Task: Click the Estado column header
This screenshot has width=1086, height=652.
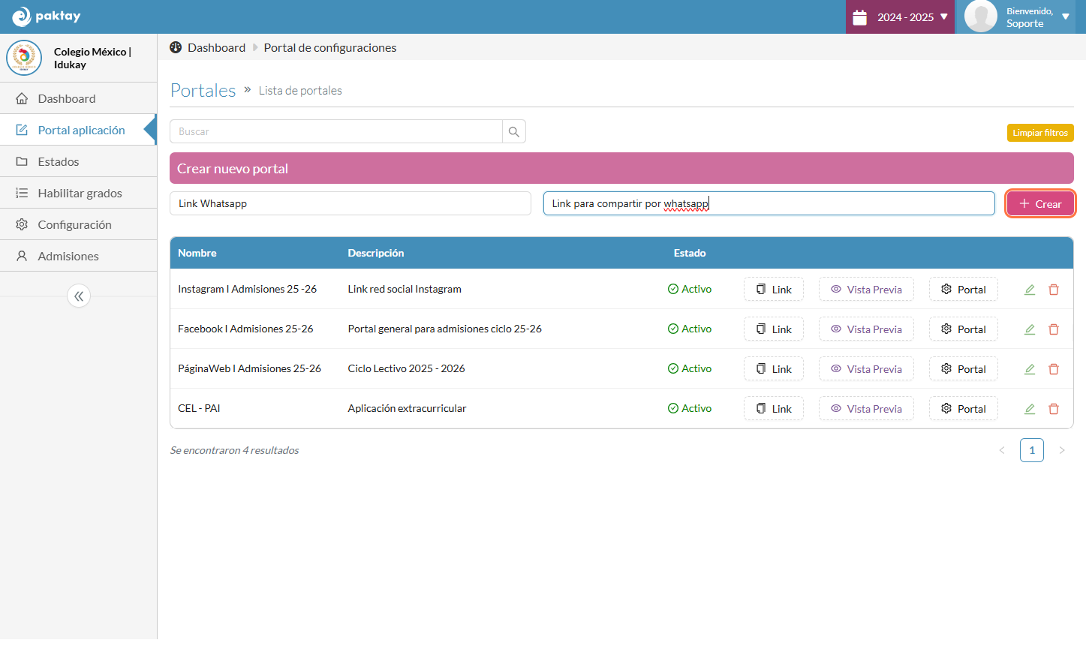Action: [690, 253]
